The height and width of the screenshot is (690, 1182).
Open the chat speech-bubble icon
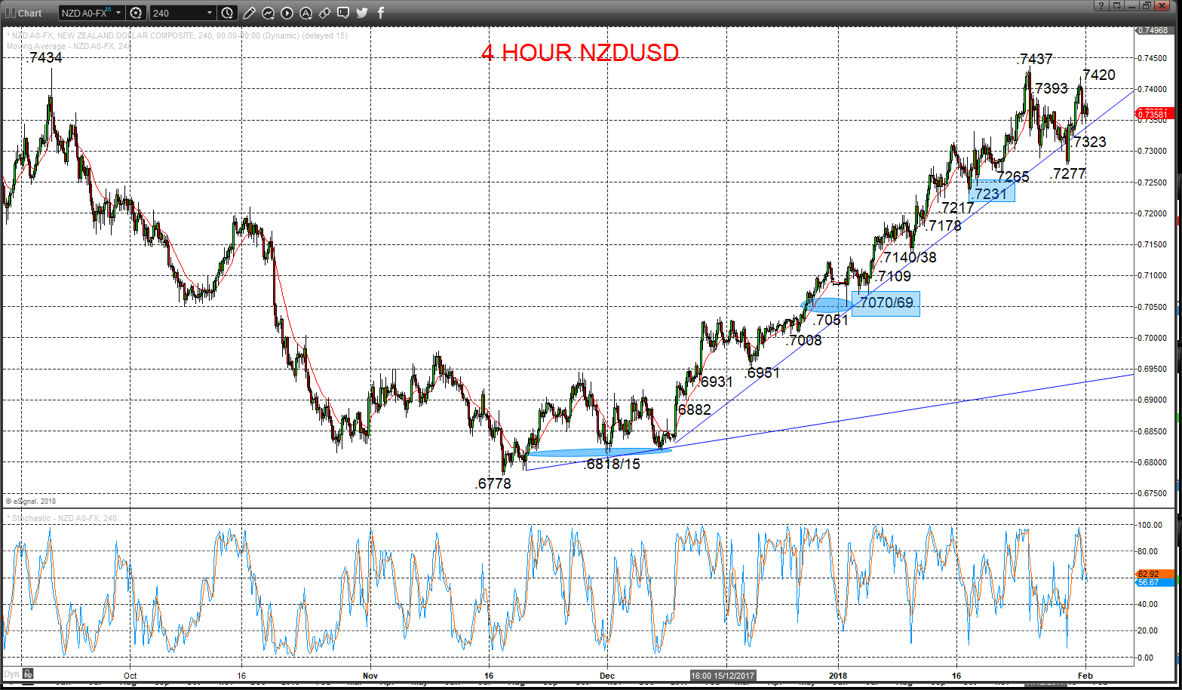[x=343, y=13]
